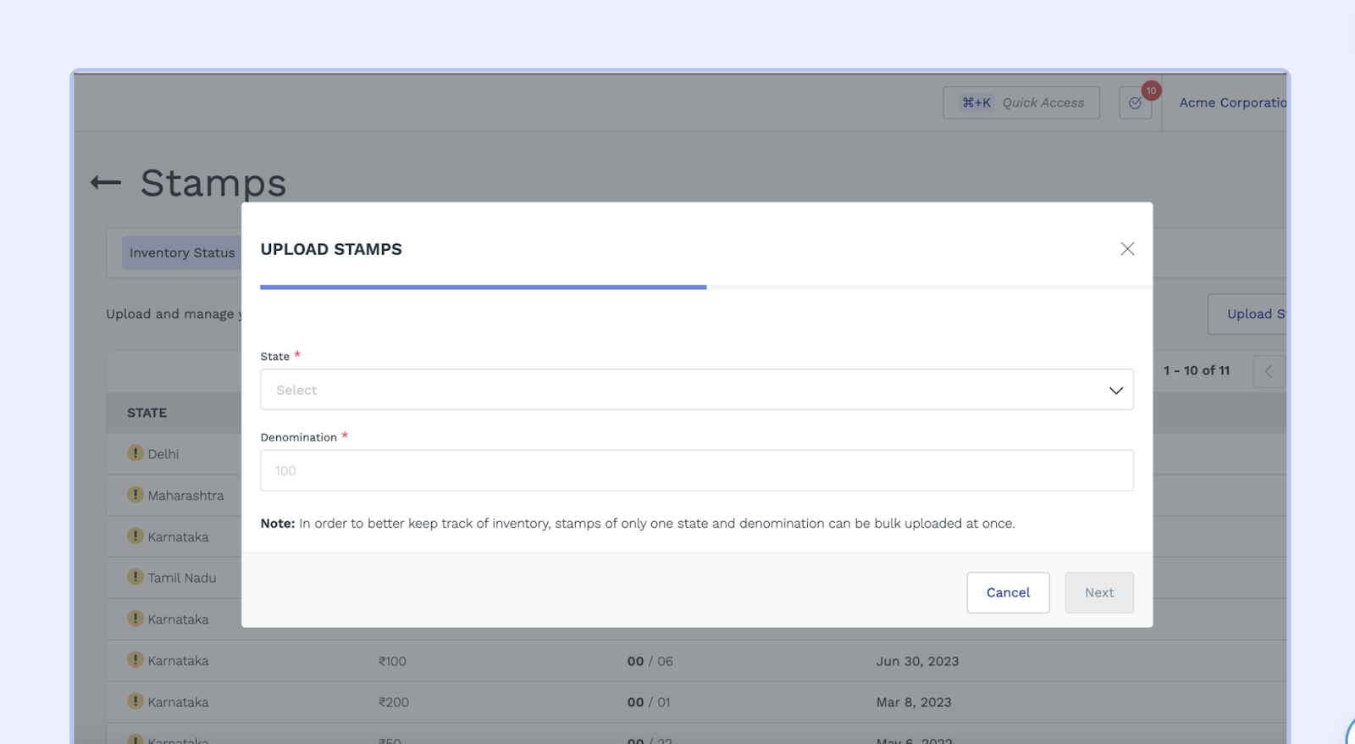This screenshot has height=744, width=1355.
Task: Expand State list using the chevron arrow
Action: coord(1115,390)
